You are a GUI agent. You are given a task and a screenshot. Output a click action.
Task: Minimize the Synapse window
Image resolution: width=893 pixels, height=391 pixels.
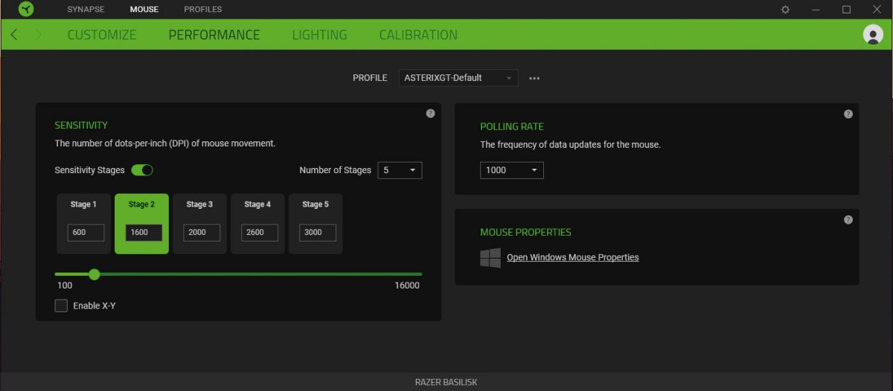(816, 10)
